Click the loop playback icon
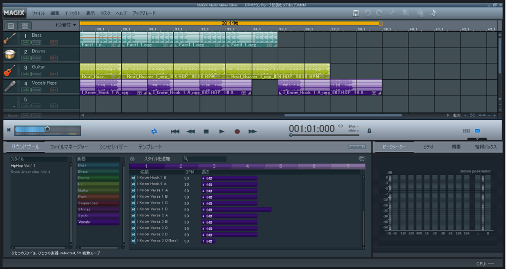The image size is (507, 269). [154, 131]
